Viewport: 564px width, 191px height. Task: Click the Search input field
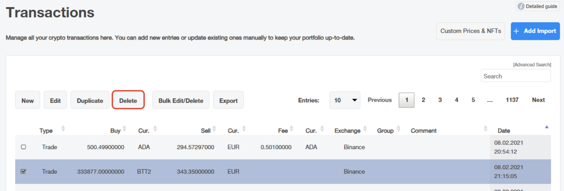(x=516, y=76)
